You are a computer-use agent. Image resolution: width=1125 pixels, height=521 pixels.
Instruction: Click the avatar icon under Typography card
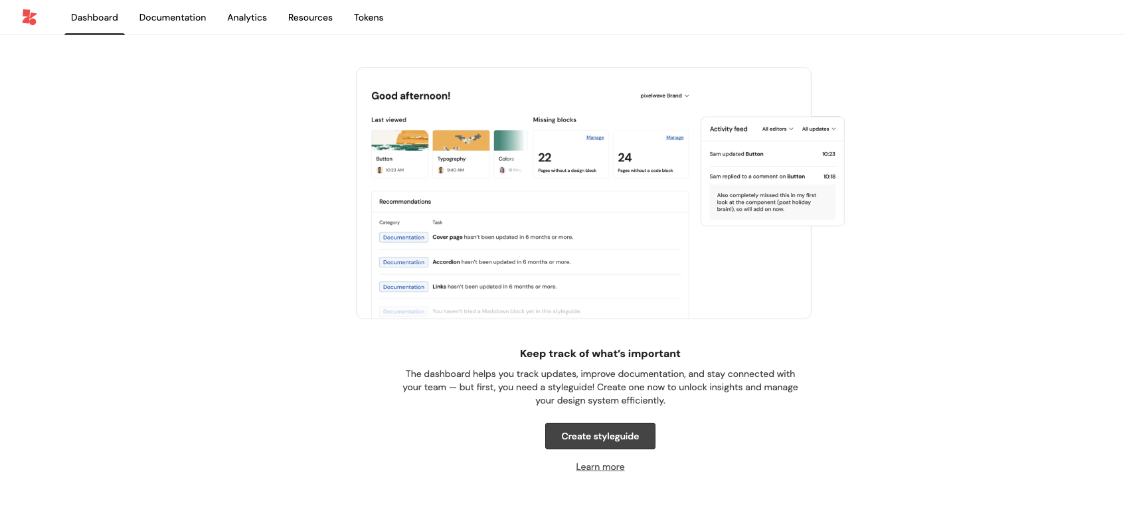441,171
